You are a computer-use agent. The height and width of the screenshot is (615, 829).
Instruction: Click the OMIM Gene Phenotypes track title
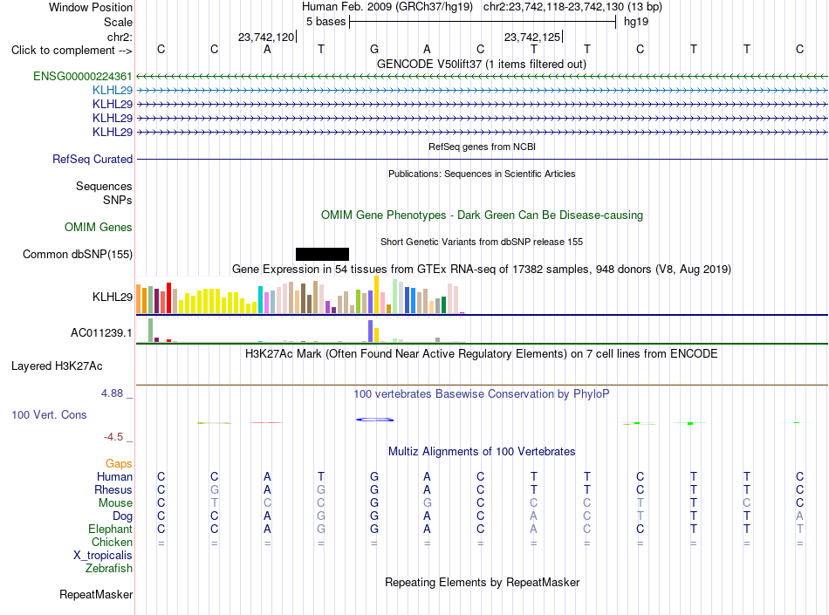click(x=483, y=215)
